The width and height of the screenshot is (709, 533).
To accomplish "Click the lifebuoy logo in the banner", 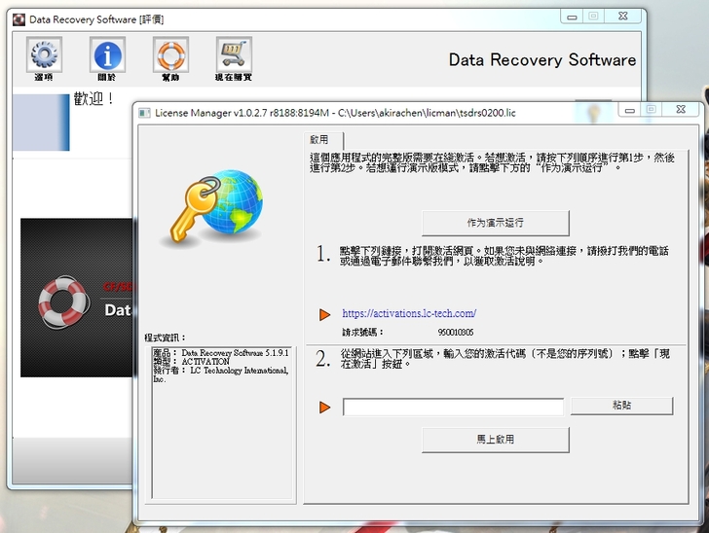I will coord(63,302).
